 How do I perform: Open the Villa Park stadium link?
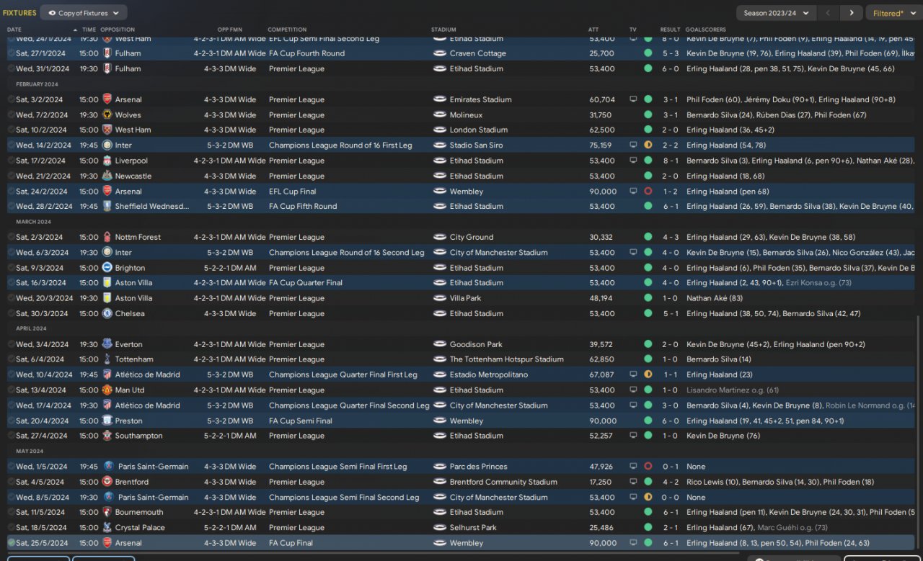(466, 298)
